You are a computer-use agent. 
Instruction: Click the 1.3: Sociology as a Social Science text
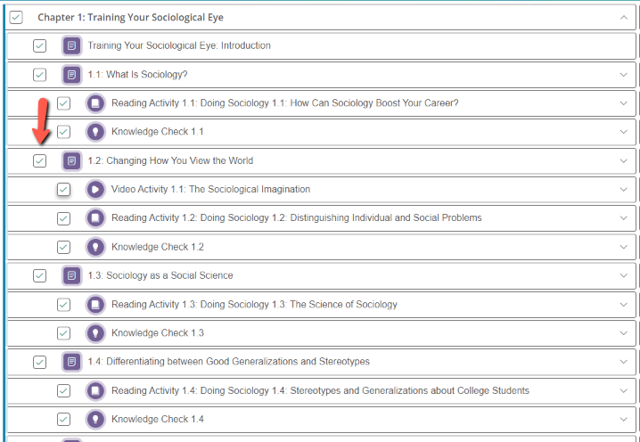click(x=160, y=275)
